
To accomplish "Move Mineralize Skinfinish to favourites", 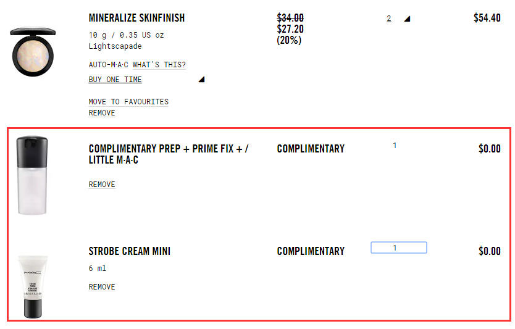I will point(128,102).
